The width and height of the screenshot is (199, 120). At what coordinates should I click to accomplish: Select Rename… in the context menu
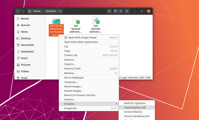coord(89,73)
